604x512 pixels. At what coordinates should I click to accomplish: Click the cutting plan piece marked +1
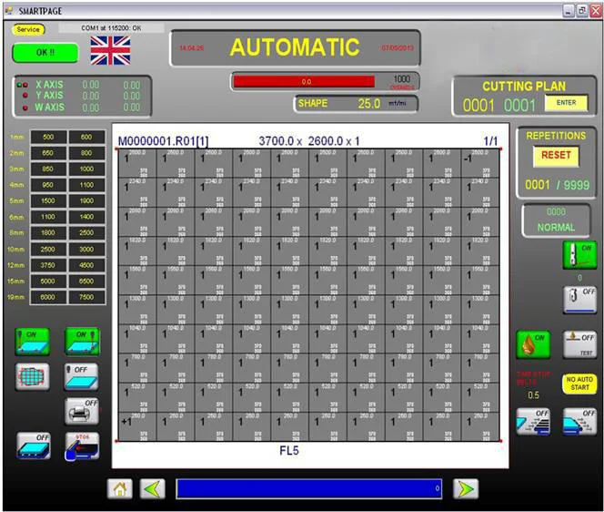(137, 426)
